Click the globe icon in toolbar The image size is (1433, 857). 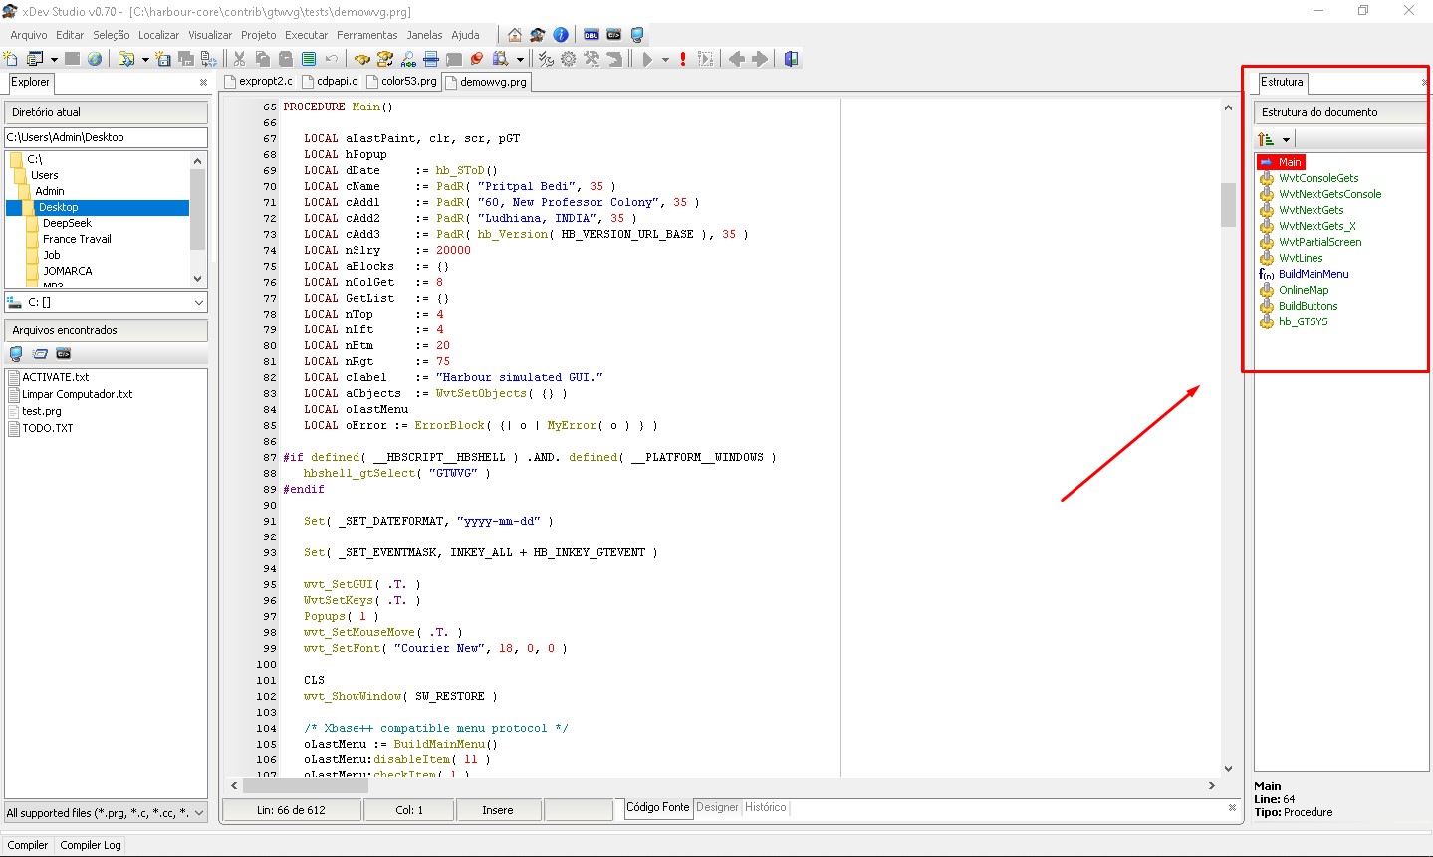[x=95, y=59]
